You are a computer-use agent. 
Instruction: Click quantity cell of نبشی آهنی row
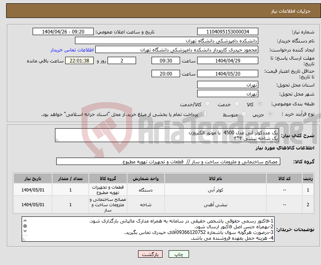70,205
